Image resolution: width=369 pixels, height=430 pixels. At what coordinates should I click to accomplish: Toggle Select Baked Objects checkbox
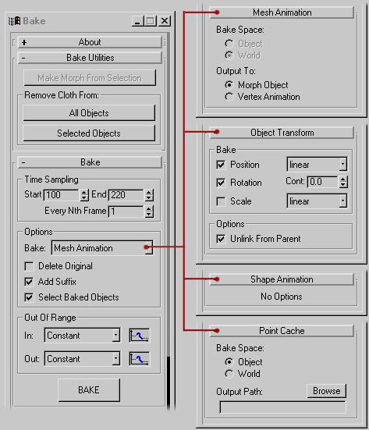point(29,297)
